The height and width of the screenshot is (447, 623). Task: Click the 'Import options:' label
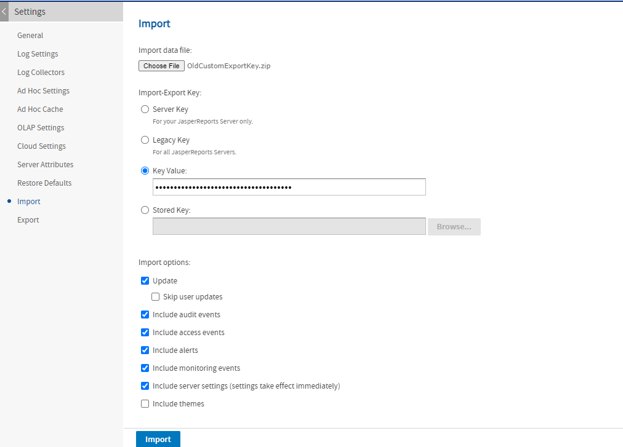point(164,263)
